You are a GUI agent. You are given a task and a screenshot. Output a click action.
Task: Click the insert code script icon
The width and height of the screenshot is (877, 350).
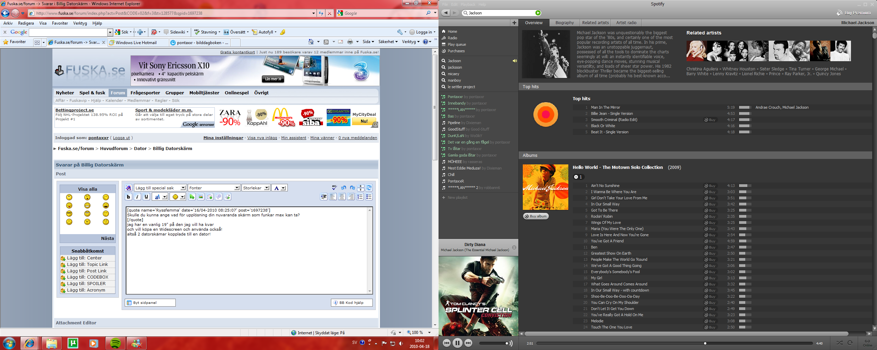tap(227, 197)
